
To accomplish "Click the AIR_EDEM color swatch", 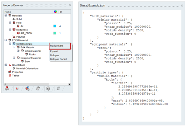I will (55, 33).
